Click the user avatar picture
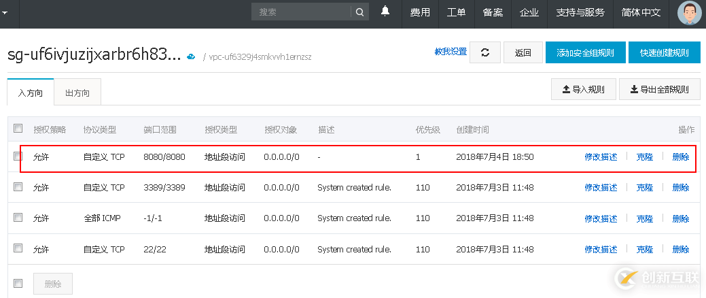Viewport: 706px width, 298px height. [690, 12]
